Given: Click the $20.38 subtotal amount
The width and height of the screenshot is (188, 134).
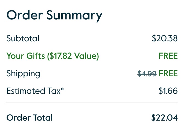Looking at the screenshot, I should pyautogui.click(x=165, y=39).
